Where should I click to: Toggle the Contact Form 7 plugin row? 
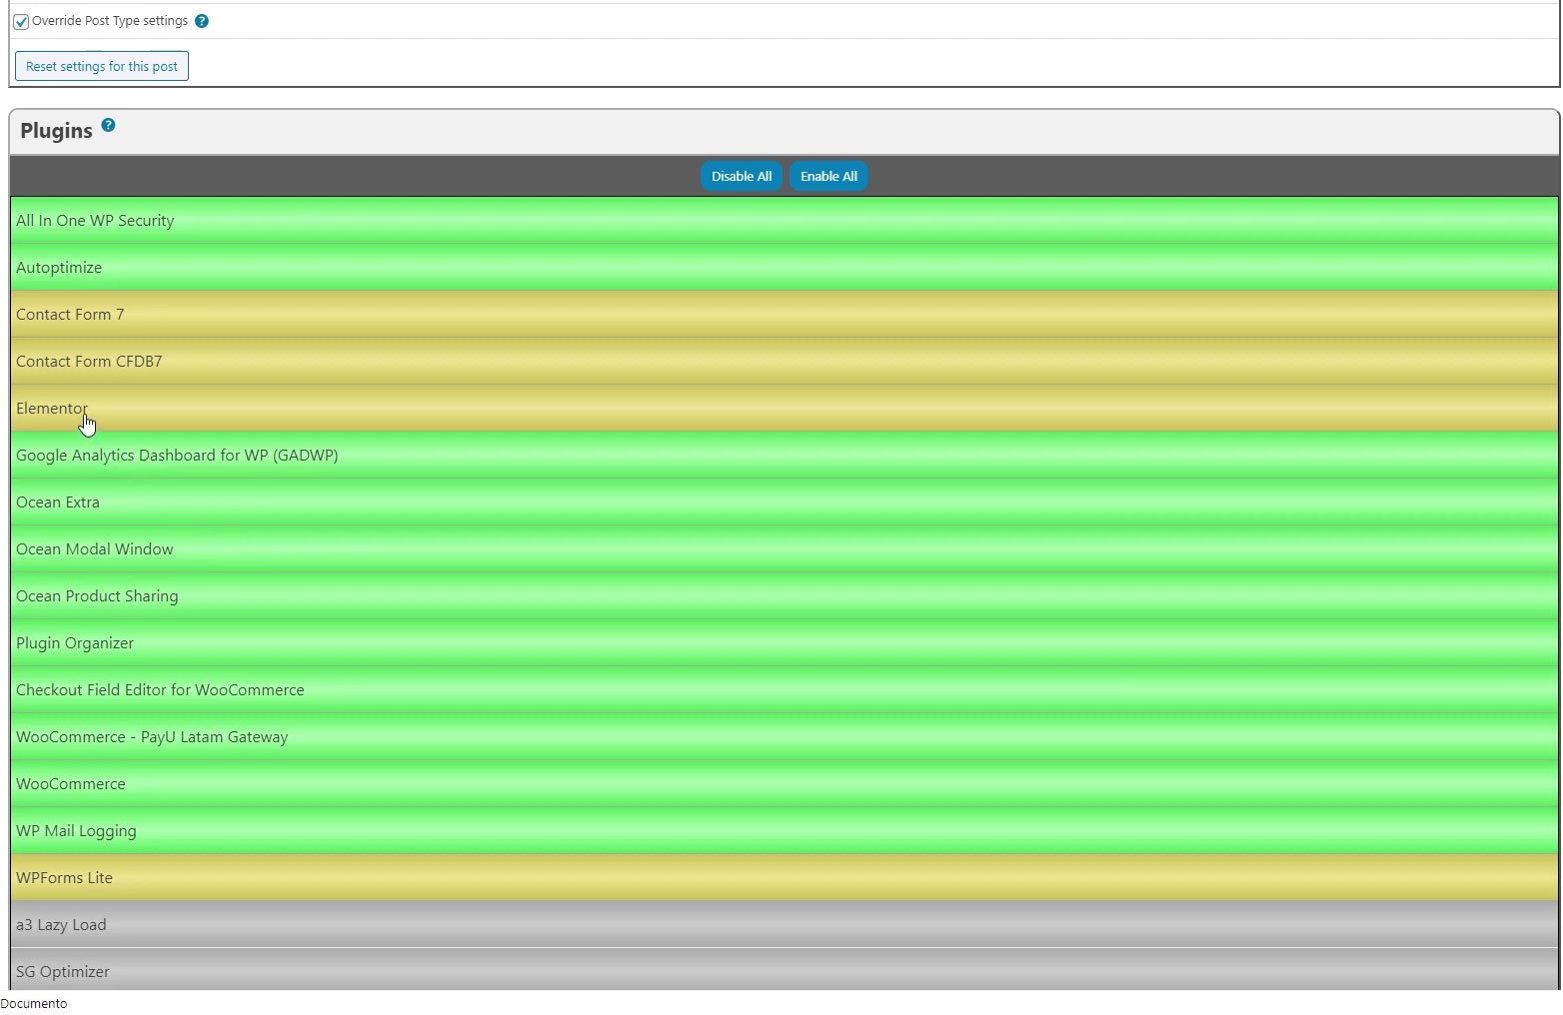tap(784, 314)
